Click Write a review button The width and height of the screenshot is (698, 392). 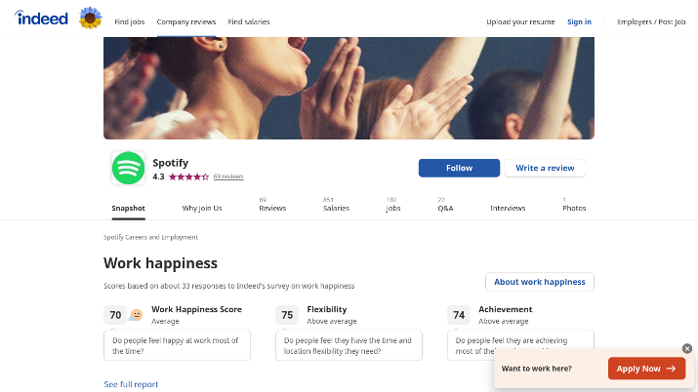tap(545, 168)
